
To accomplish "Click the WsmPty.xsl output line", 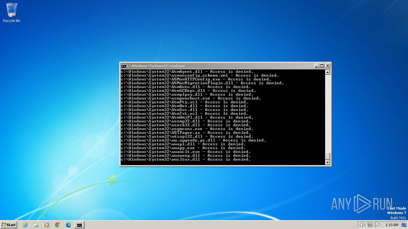I will click(x=185, y=102).
